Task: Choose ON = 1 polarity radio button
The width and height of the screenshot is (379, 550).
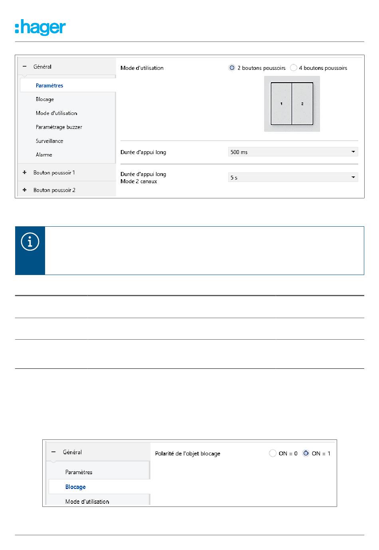Action: pyautogui.click(x=306, y=453)
